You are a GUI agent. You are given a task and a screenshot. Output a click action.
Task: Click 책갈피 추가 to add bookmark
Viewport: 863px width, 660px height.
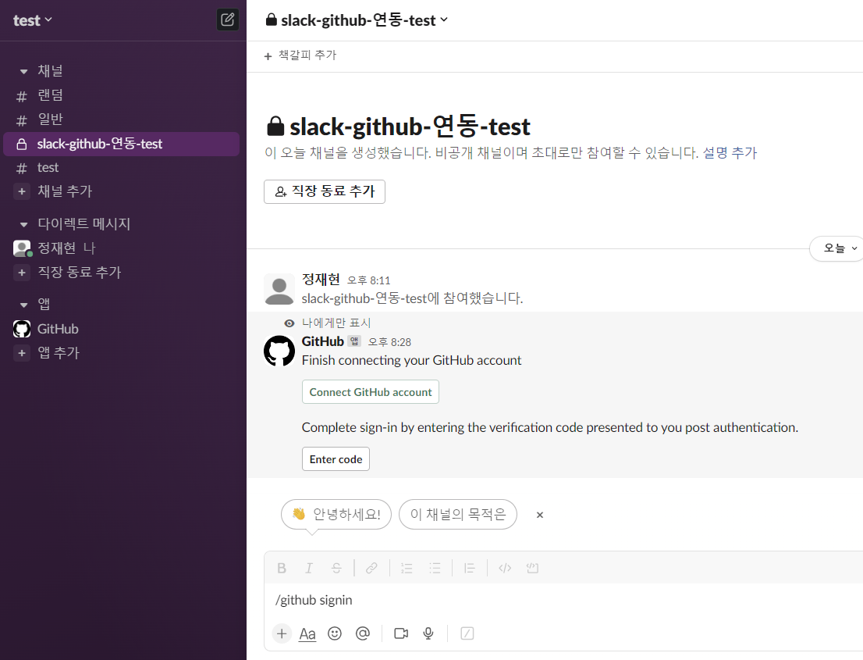click(x=300, y=55)
